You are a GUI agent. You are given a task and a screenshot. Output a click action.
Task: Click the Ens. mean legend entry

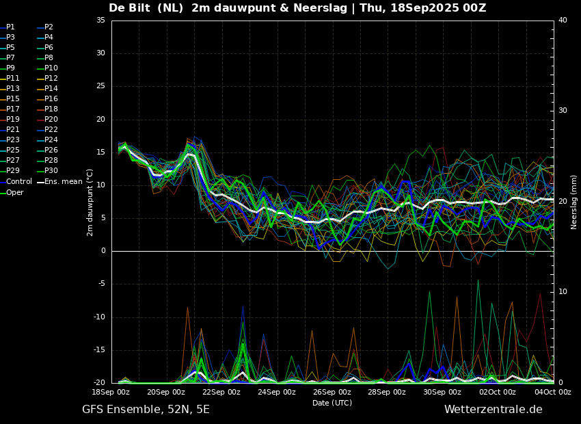point(59,182)
